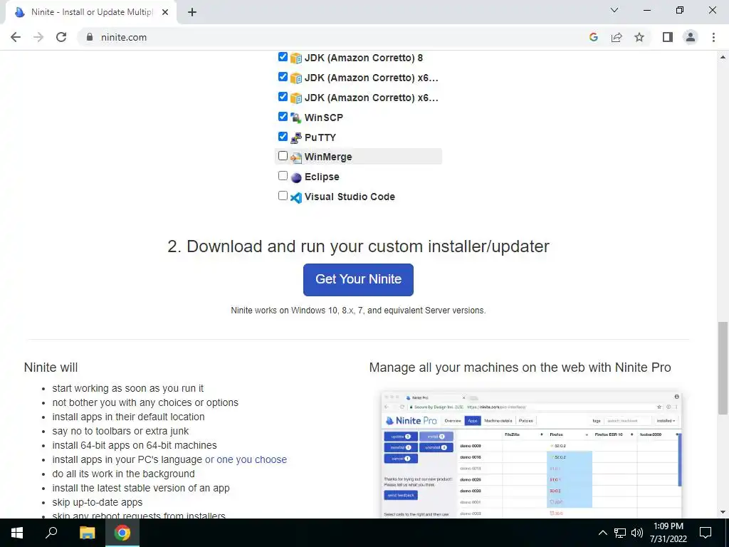
Task: Click the network tray icon
Action: (x=620, y=533)
